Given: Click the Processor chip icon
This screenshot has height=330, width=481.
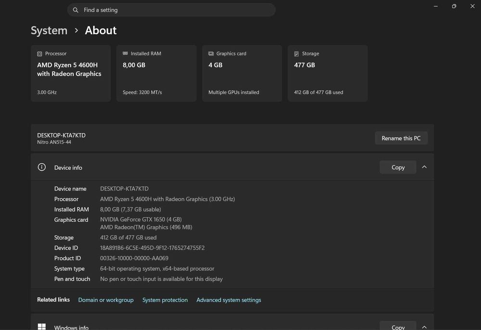Looking at the screenshot, I should (x=39, y=54).
